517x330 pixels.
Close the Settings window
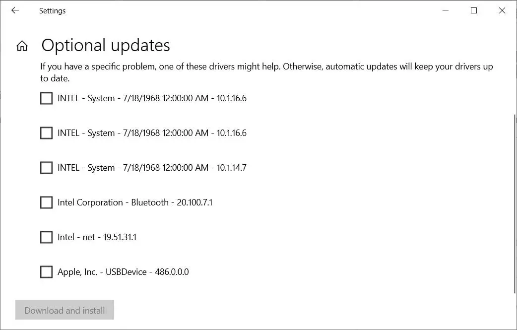pos(502,10)
